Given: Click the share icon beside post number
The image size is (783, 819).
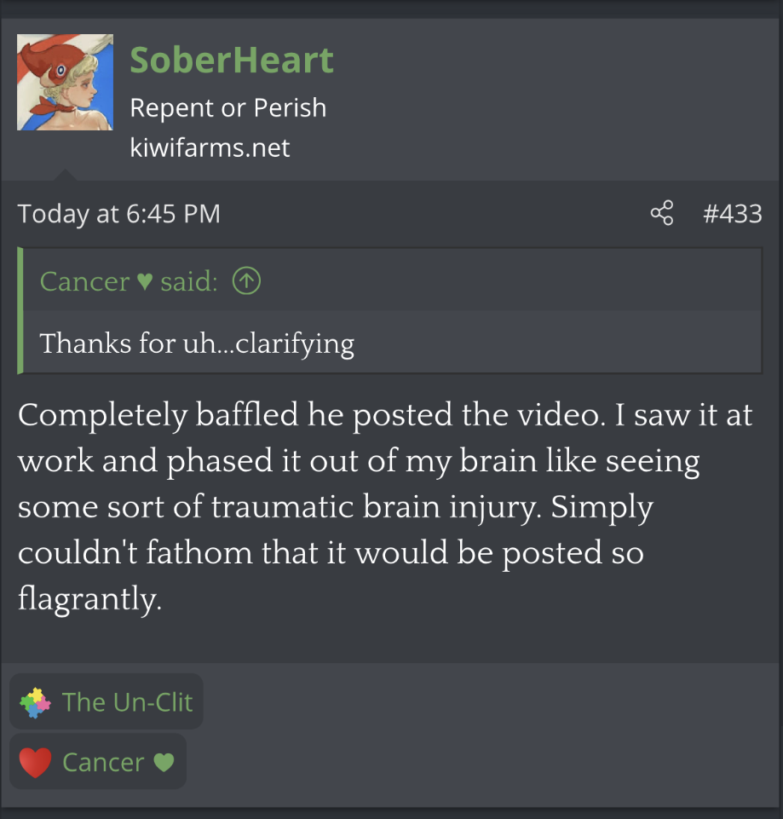Looking at the screenshot, I should click(662, 213).
